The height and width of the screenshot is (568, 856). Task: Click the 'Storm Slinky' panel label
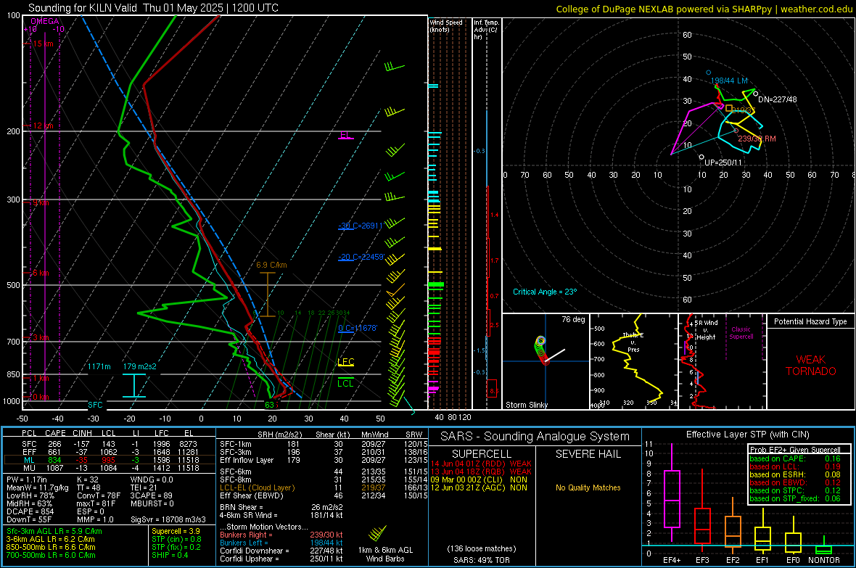[526, 405]
